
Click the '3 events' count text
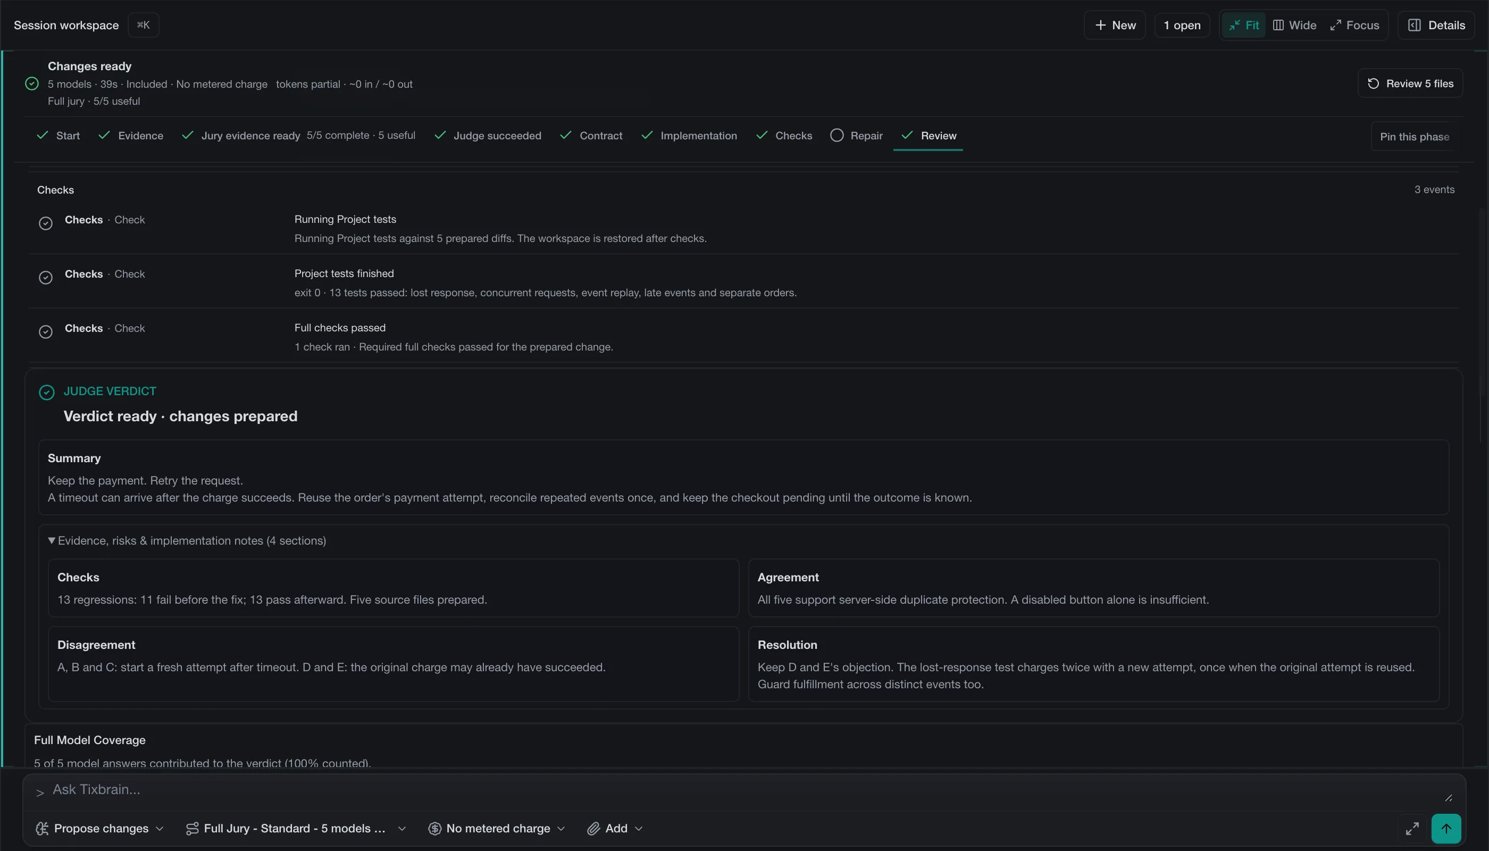(1434, 190)
